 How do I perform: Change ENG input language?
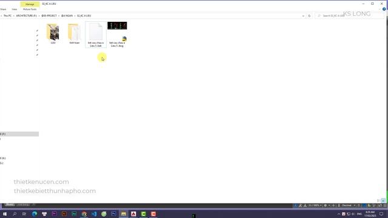point(360,214)
